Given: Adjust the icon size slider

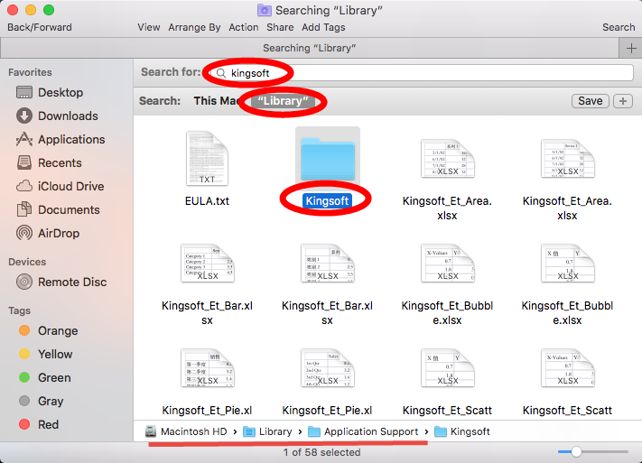Looking at the screenshot, I should pos(593,451).
